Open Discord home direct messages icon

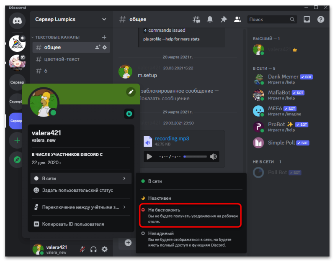click(17, 20)
